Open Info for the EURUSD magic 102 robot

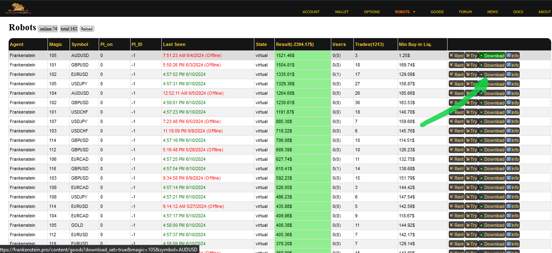click(512, 75)
